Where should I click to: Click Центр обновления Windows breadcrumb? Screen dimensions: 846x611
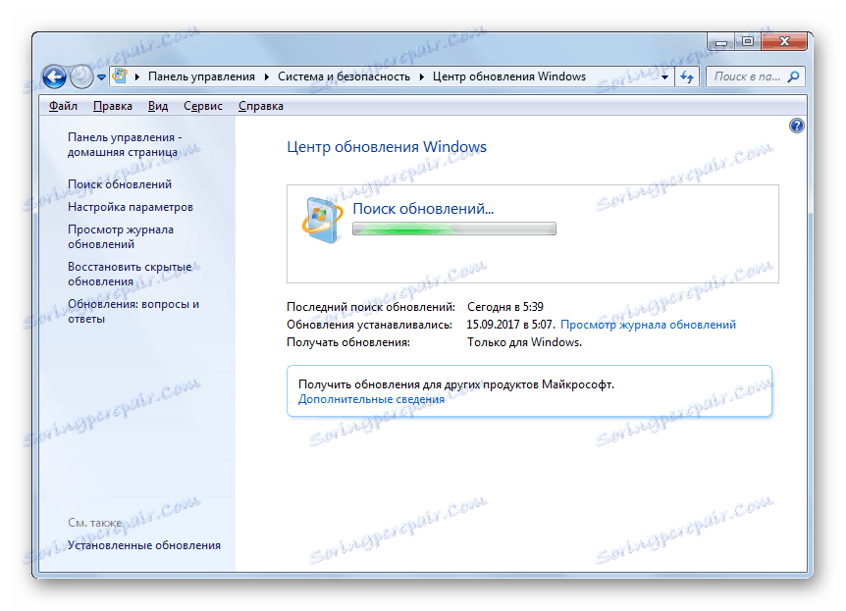pyautogui.click(x=508, y=76)
